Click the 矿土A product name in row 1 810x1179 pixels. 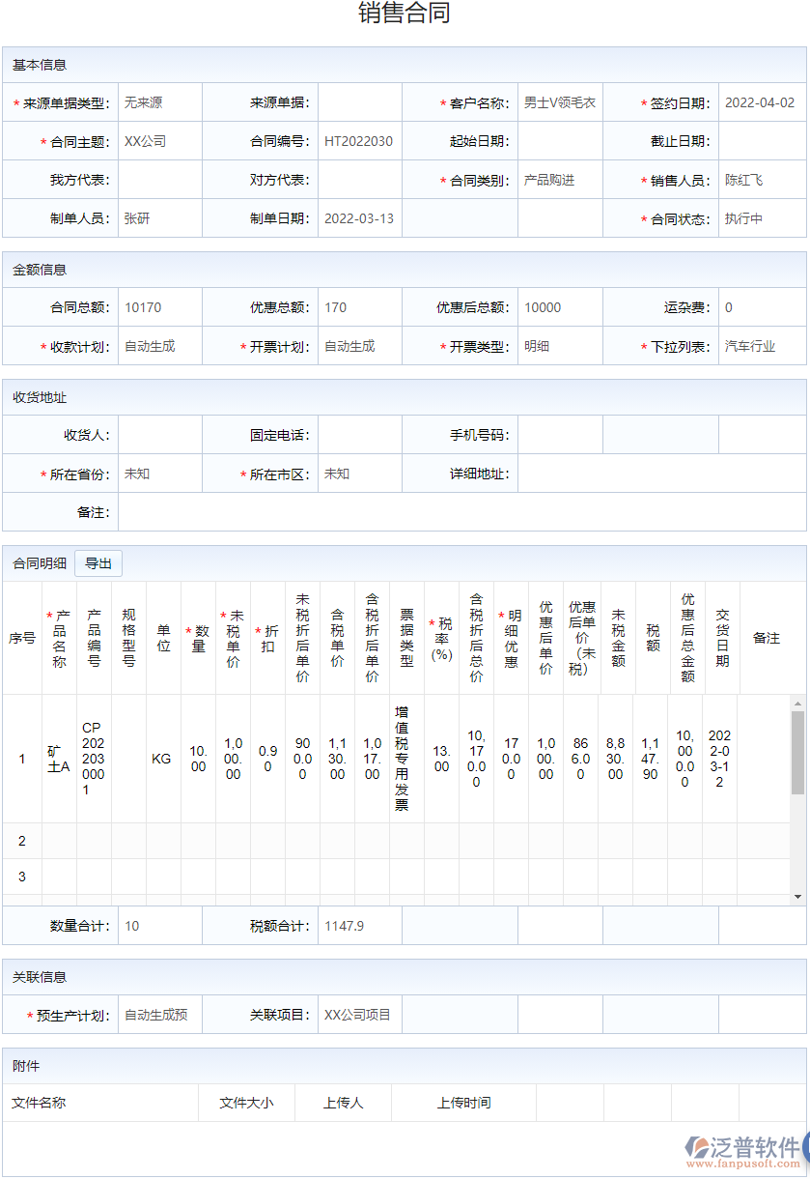pos(58,758)
